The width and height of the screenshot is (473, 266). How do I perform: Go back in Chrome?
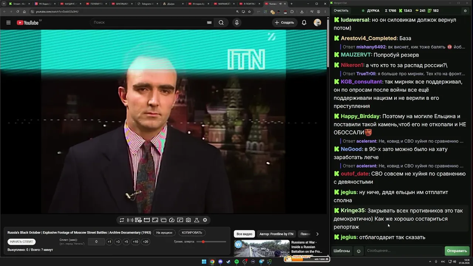[x=4, y=11]
